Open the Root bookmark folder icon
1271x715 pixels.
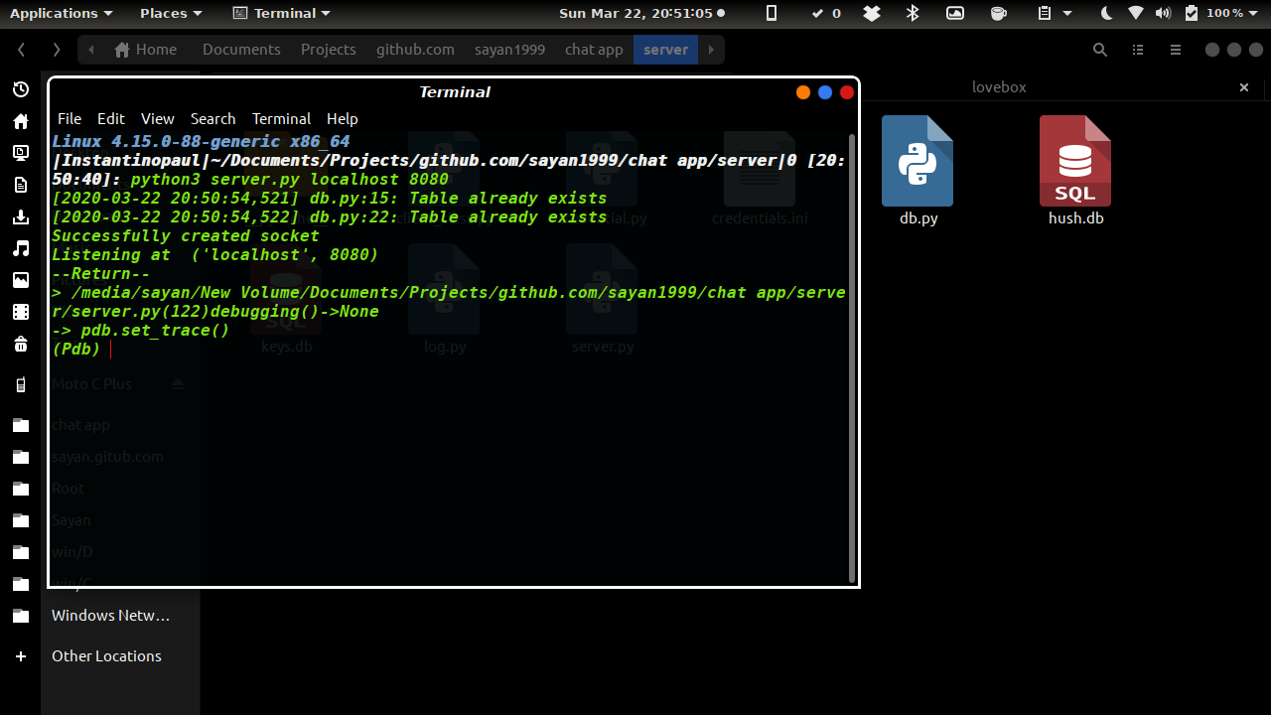pyautogui.click(x=20, y=489)
